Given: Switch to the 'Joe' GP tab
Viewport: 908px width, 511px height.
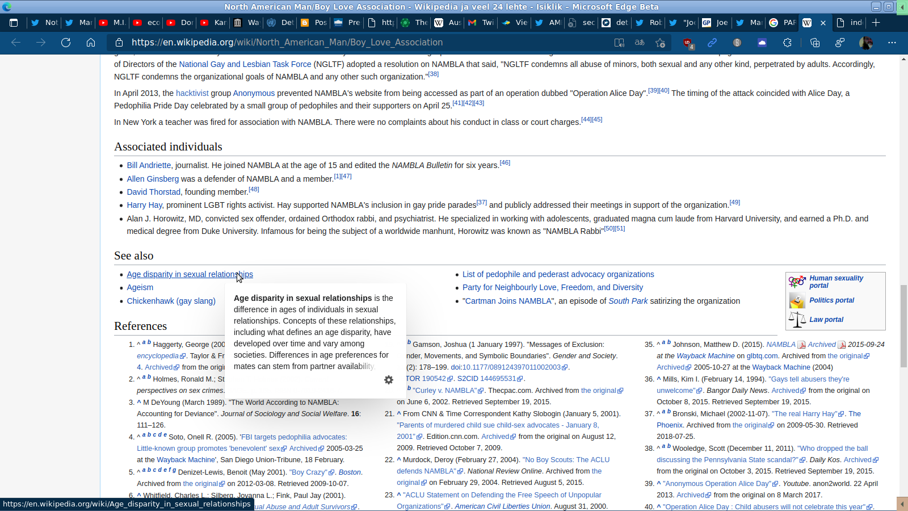Looking at the screenshot, I should coord(716,23).
